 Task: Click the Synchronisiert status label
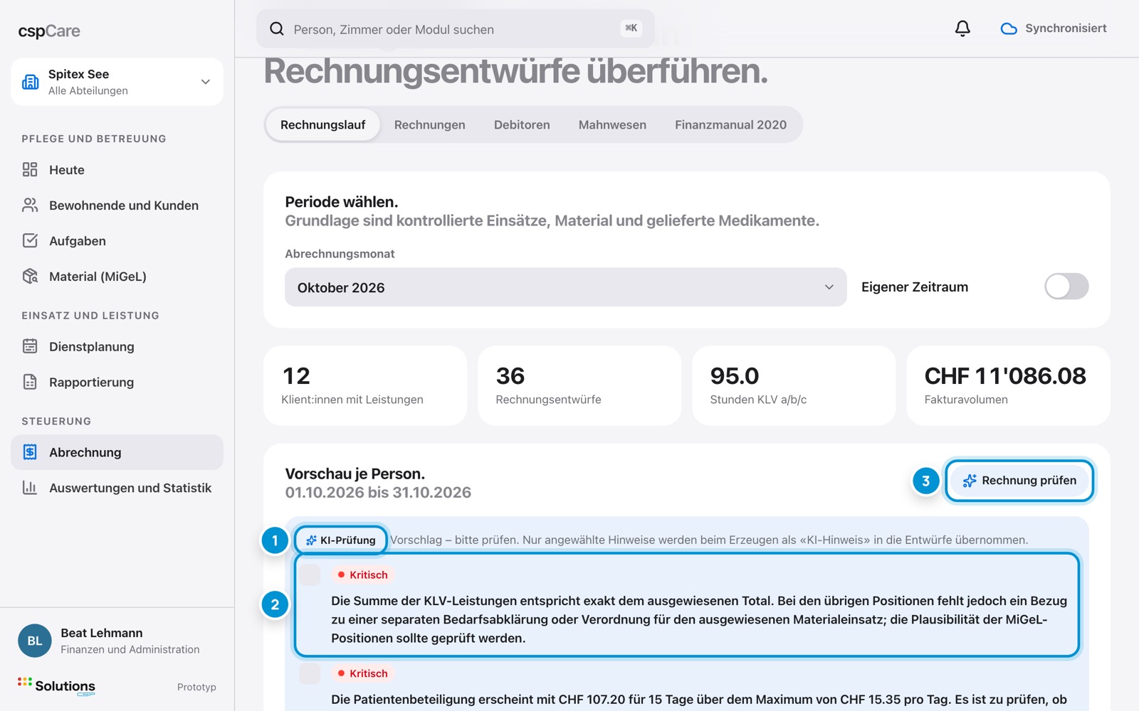tap(1066, 28)
